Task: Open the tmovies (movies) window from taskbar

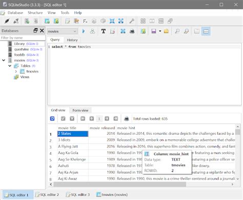Action: click(112, 194)
